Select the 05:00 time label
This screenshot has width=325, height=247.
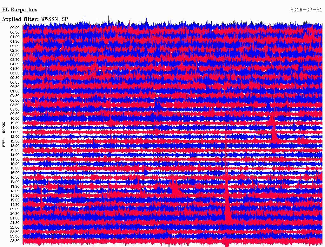pos(15,73)
